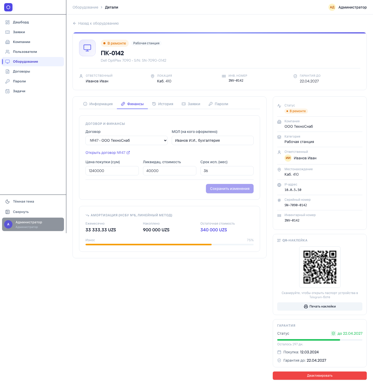Click the Срок исп. field 36
373x386 pixels.
click(227, 171)
